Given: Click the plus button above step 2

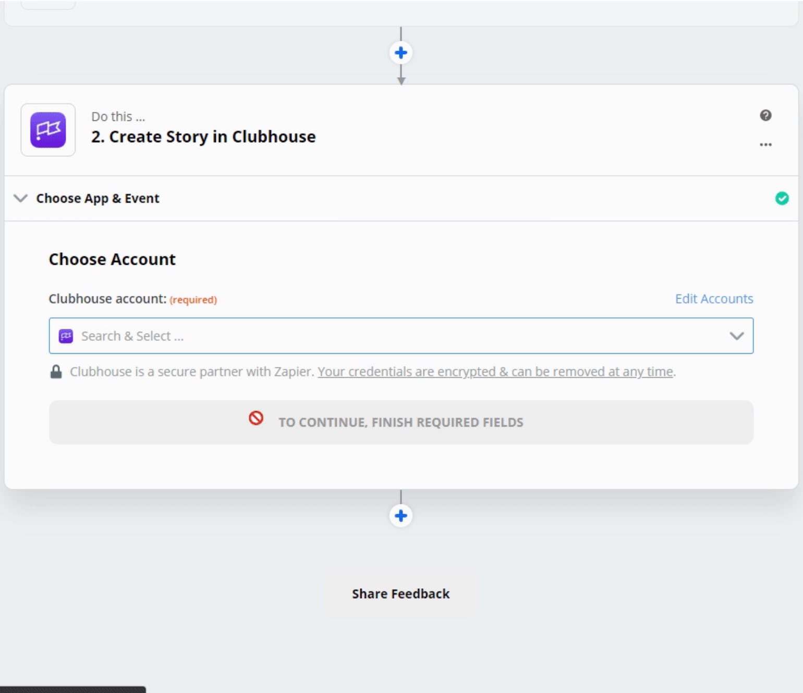Looking at the screenshot, I should click(400, 53).
